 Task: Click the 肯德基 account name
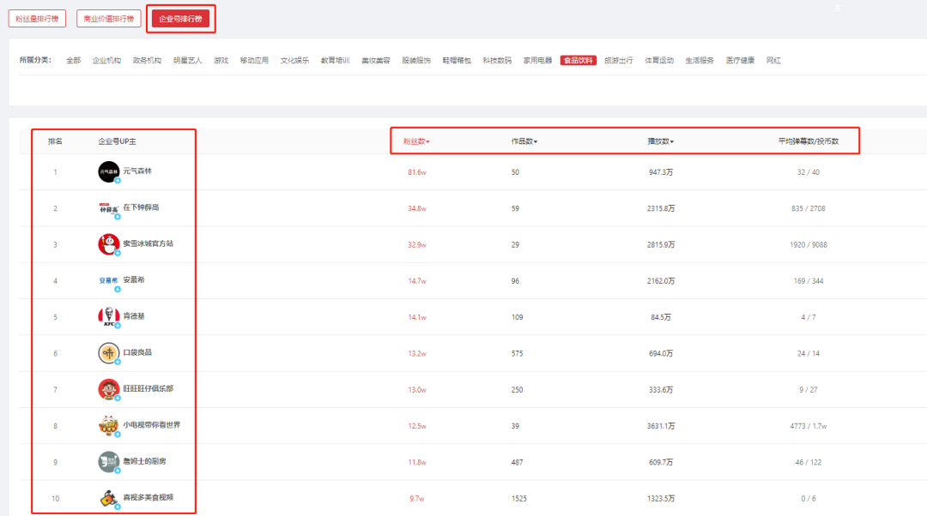click(x=134, y=316)
